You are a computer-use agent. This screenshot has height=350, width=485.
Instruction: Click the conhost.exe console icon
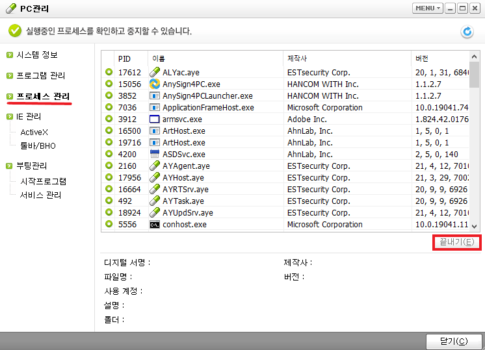point(154,225)
